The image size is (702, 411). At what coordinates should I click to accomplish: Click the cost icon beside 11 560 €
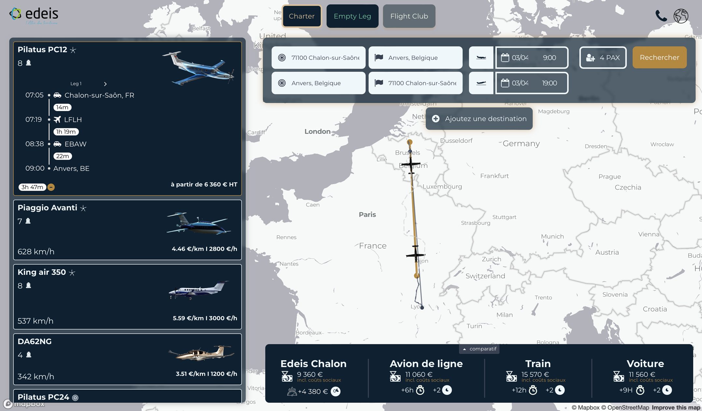click(619, 377)
